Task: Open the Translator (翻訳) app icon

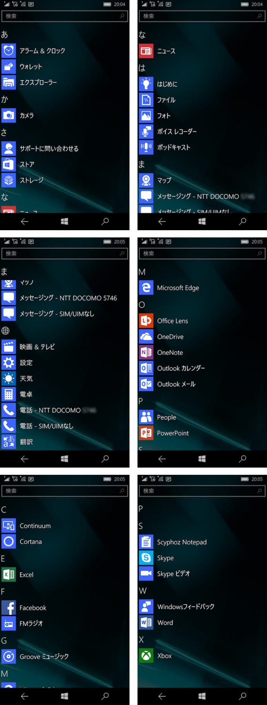Action: (9, 442)
